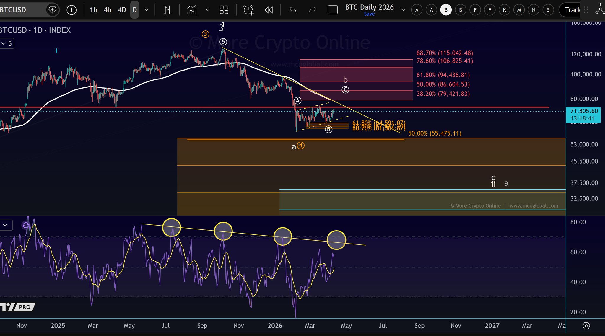Switch to the K quick layout circle

(x=504, y=10)
